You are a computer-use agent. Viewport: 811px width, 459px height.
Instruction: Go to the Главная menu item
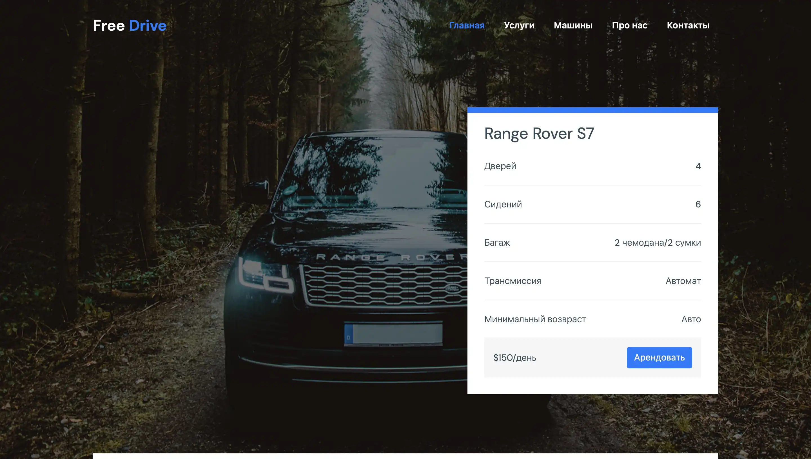coord(467,25)
